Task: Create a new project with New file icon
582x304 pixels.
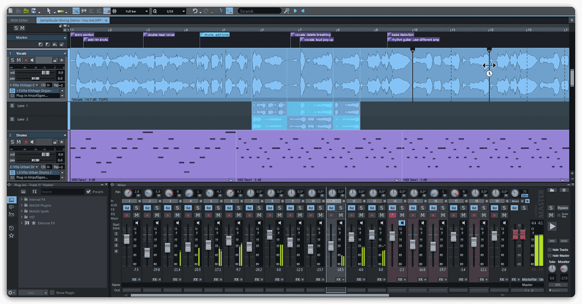Action: coord(10,11)
